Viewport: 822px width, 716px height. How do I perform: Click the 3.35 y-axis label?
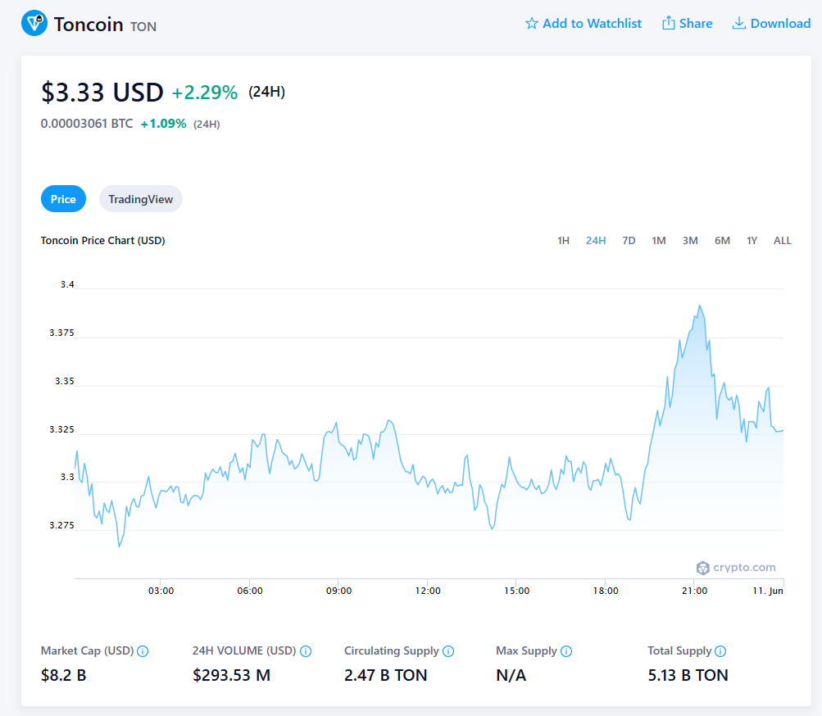coord(65,381)
